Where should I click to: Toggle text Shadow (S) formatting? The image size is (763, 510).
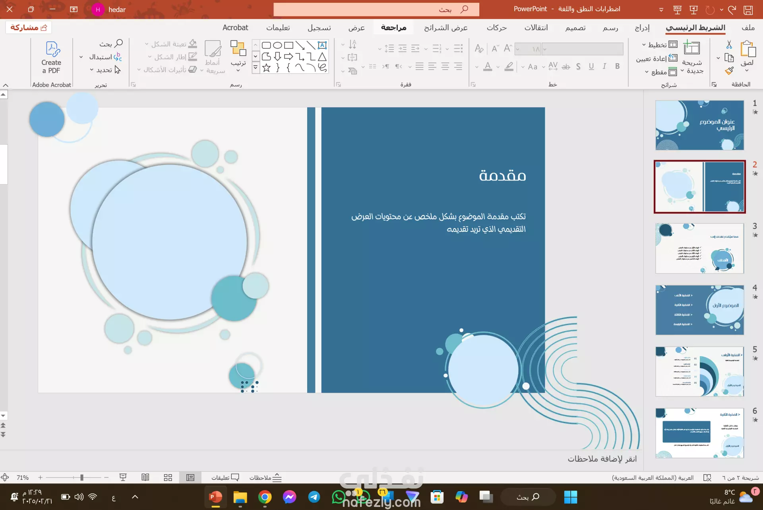(579, 66)
